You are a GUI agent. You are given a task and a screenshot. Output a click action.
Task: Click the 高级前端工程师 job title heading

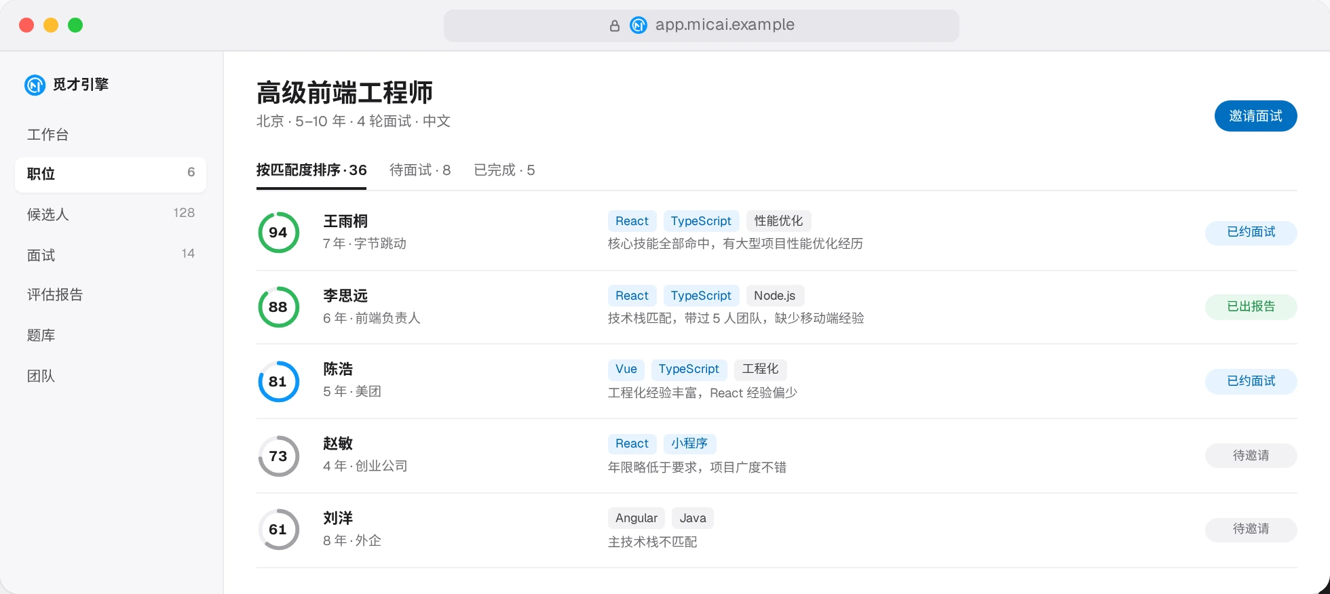pos(345,93)
